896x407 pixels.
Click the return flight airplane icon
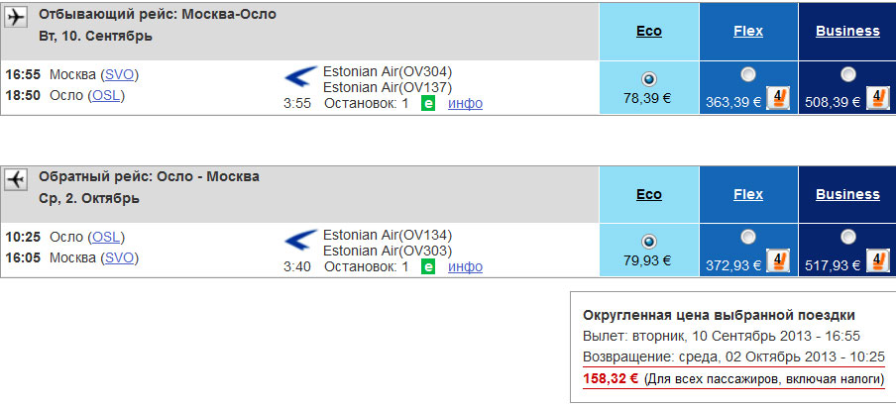click(x=16, y=180)
